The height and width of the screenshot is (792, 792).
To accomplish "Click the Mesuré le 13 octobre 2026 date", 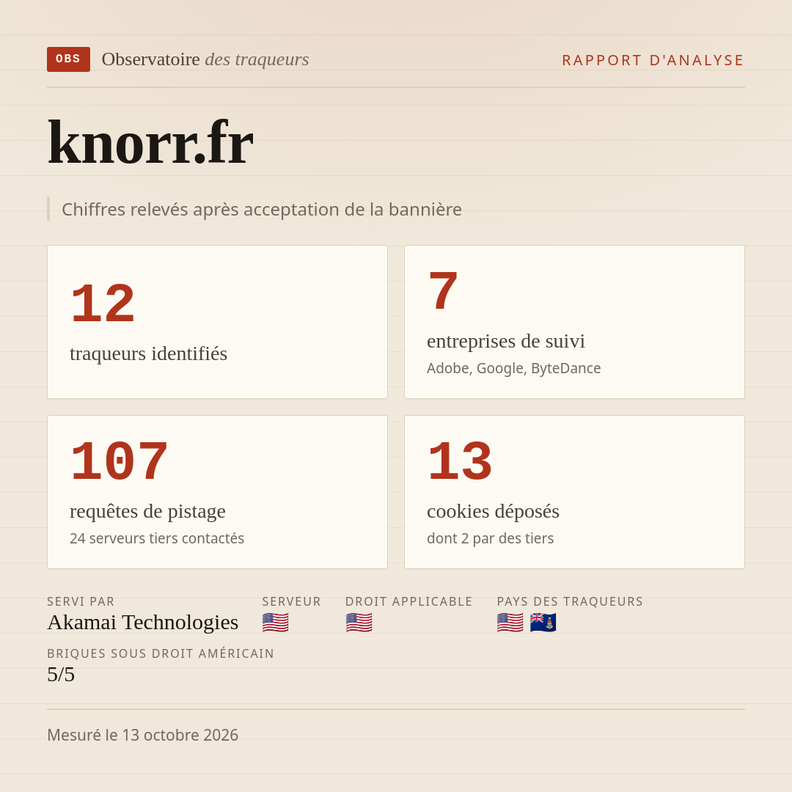I will (x=142, y=735).
